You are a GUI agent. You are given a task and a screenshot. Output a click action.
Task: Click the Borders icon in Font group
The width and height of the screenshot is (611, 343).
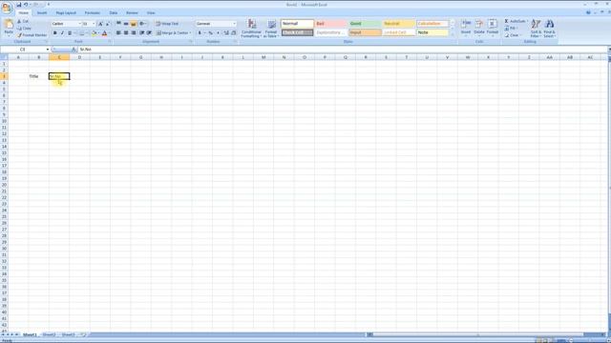click(82, 33)
